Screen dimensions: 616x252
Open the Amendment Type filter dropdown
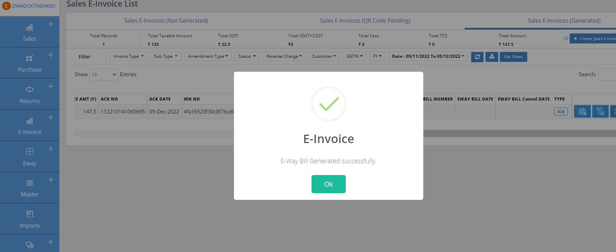tap(208, 56)
